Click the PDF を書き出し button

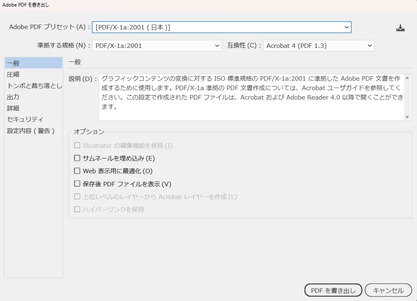pos(333,290)
